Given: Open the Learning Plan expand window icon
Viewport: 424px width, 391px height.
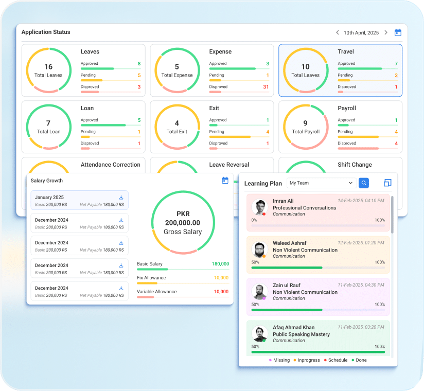Looking at the screenshot, I should (387, 183).
